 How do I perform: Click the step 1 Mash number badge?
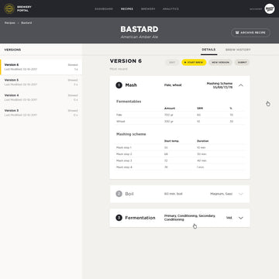pyautogui.click(x=119, y=85)
